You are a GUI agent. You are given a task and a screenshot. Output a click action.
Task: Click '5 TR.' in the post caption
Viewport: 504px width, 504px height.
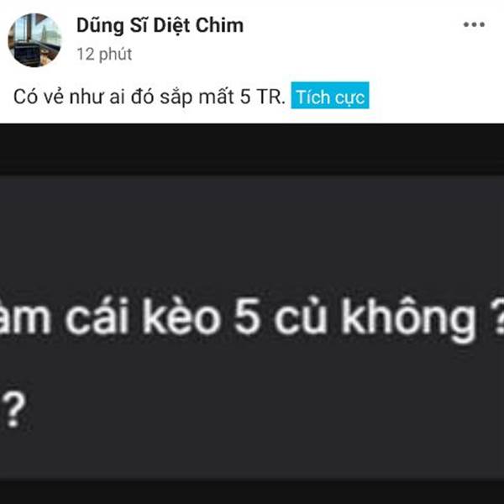click(263, 97)
